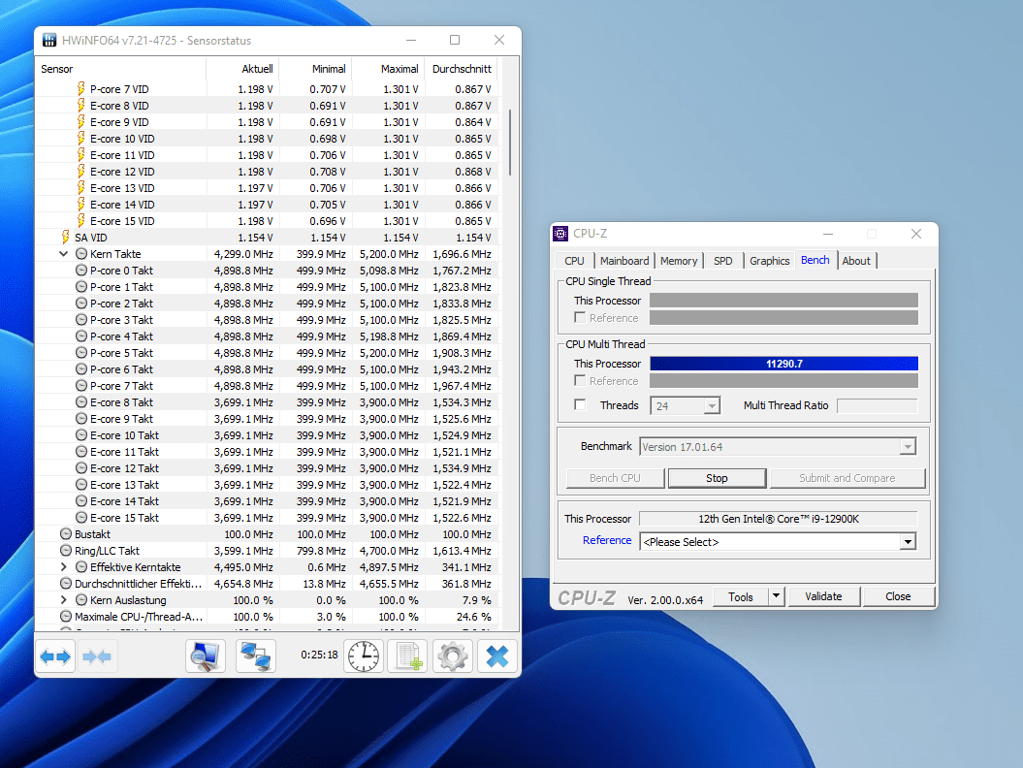Image resolution: width=1023 pixels, height=768 pixels.
Task: Open the Benchmark version dropdown
Action: pos(908,447)
